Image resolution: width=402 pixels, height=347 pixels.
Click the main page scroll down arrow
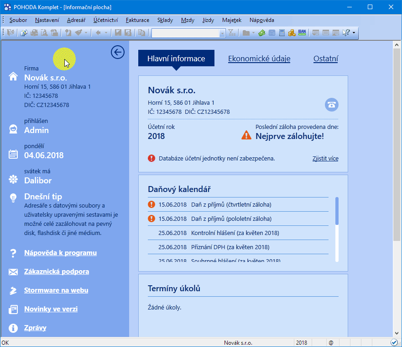click(397, 333)
